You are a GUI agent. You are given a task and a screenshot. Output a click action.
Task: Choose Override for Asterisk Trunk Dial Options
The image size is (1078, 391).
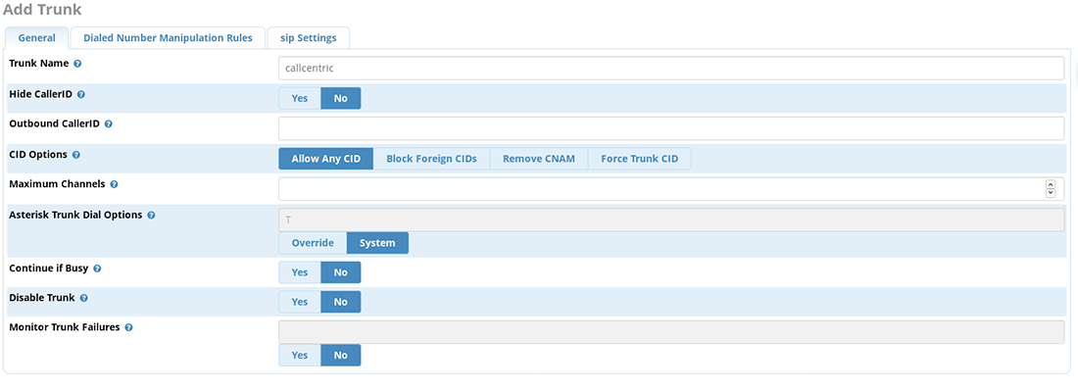(x=313, y=243)
